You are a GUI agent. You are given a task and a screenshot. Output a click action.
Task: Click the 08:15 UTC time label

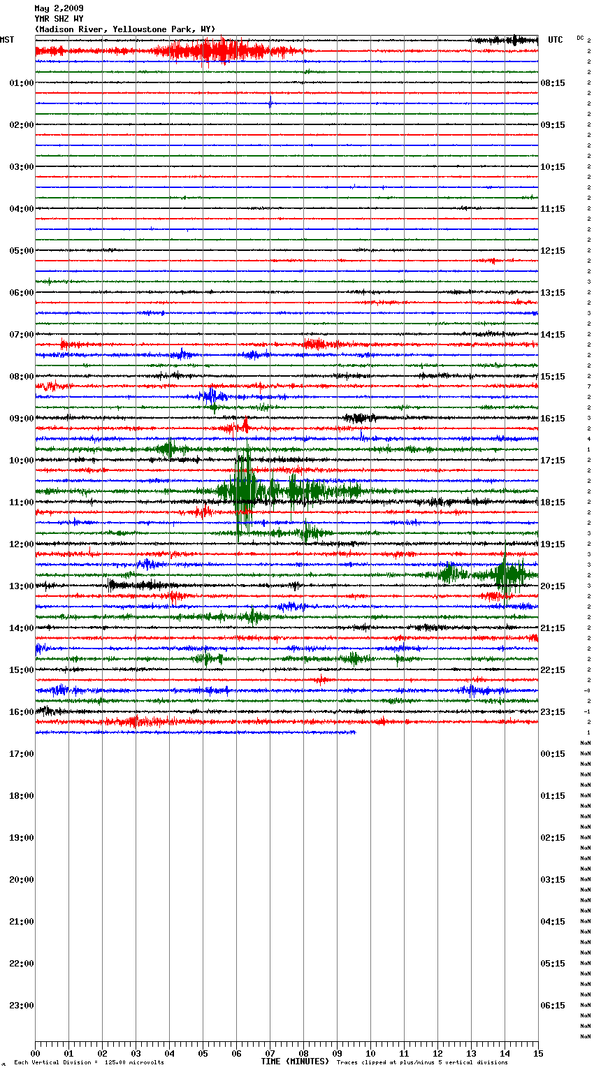(553, 83)
